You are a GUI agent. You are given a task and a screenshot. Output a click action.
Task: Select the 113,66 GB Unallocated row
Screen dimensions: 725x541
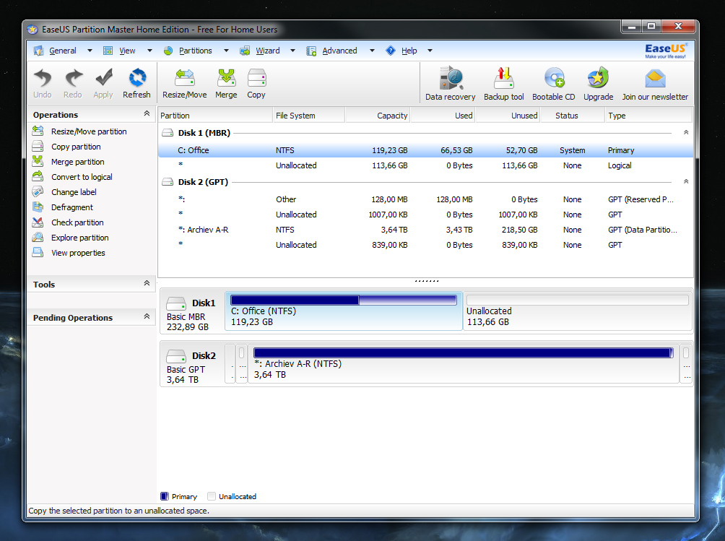425,165
